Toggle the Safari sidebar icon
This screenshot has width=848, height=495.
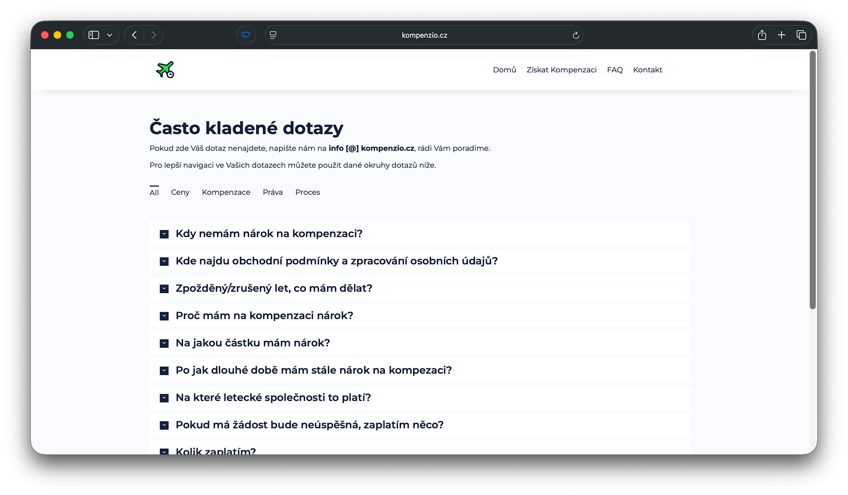[x=94, y=35]
